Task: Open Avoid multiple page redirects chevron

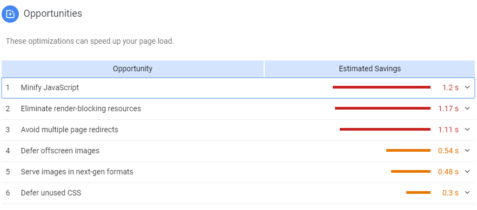Action: tap(468, 130)
